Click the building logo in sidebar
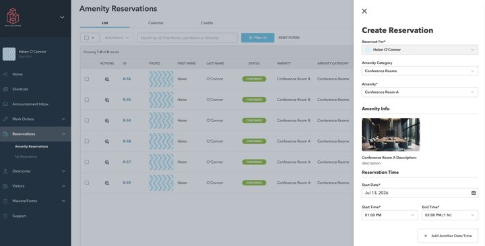485x246 pixels. [13, 17]
